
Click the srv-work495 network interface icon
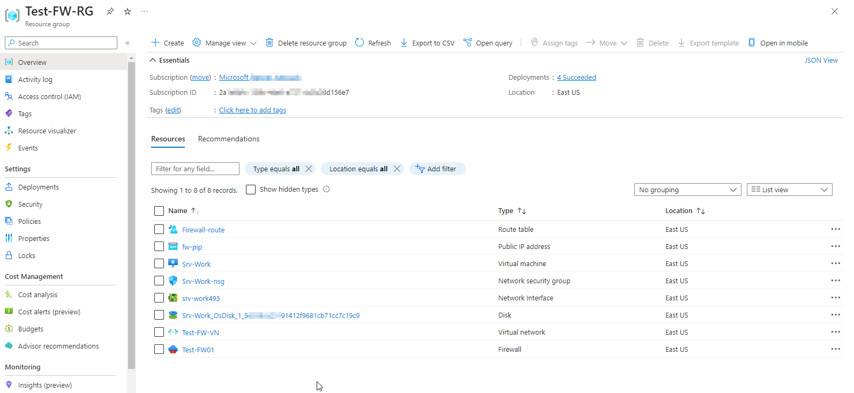[x=173, y=298]
